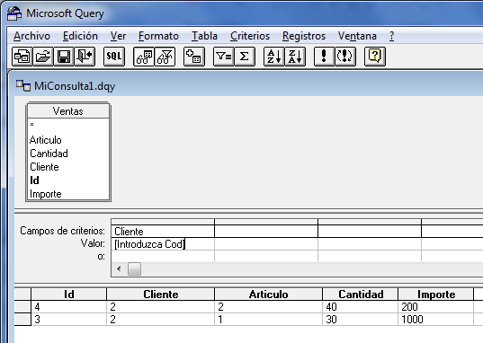Click the Id cell showing 3
The image size is (483, 343).
point(68,320)
